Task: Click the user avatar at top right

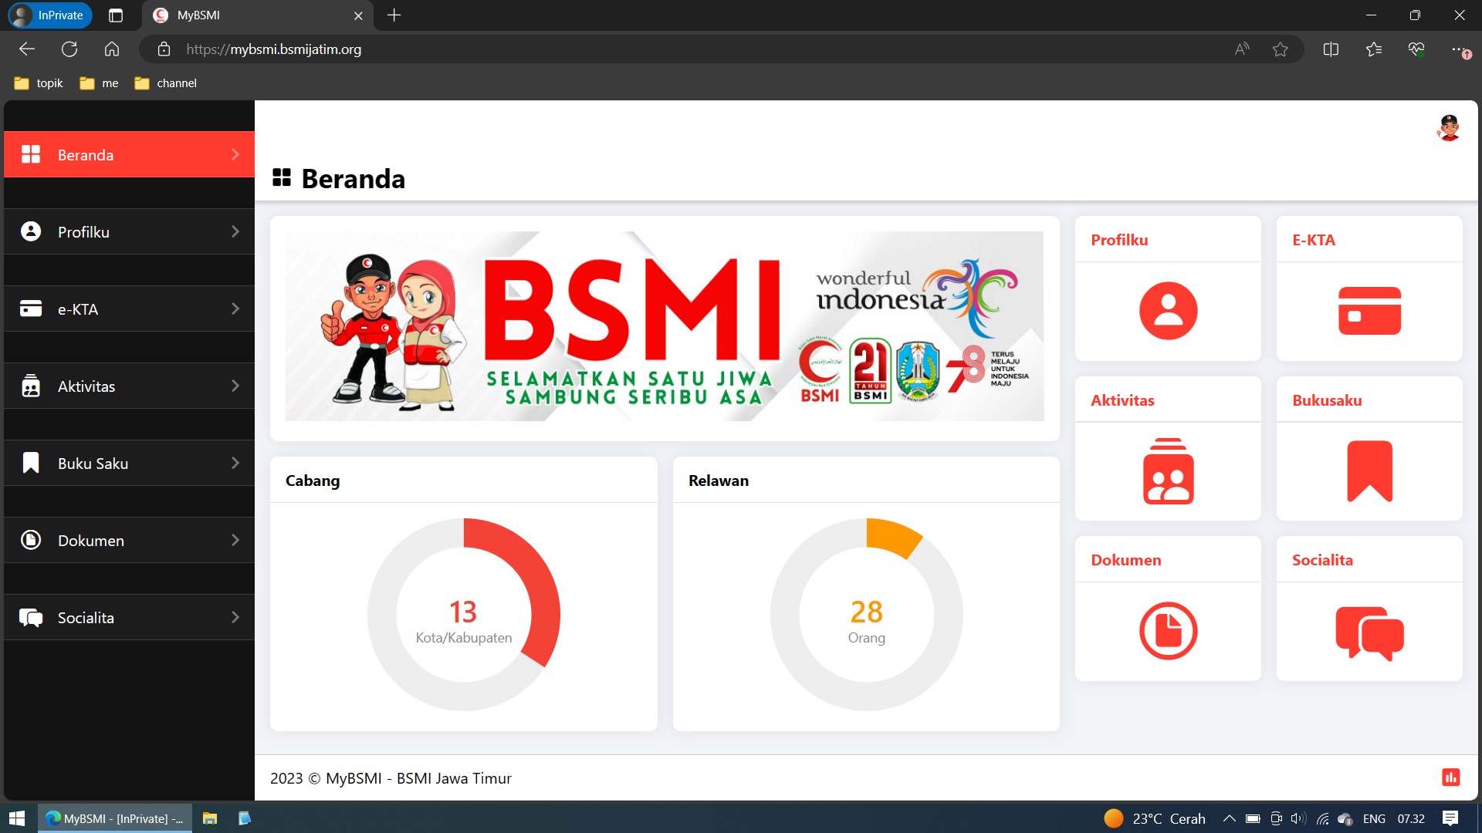Action: click(x=1449, y=128)
